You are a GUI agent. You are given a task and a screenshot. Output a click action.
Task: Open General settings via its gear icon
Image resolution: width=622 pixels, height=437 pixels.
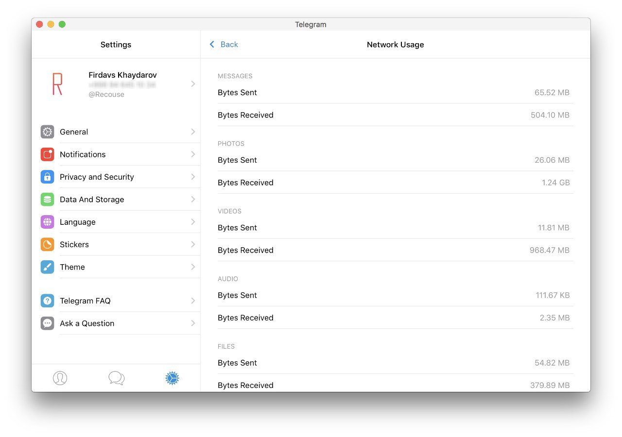tap(47, 132)
